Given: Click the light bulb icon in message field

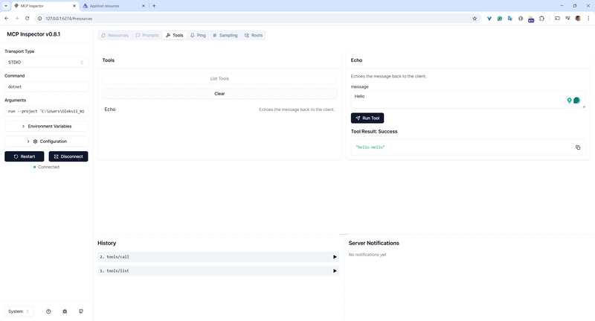Looking at the screenshot, I should pyautogui.click(x=569, y=101).
